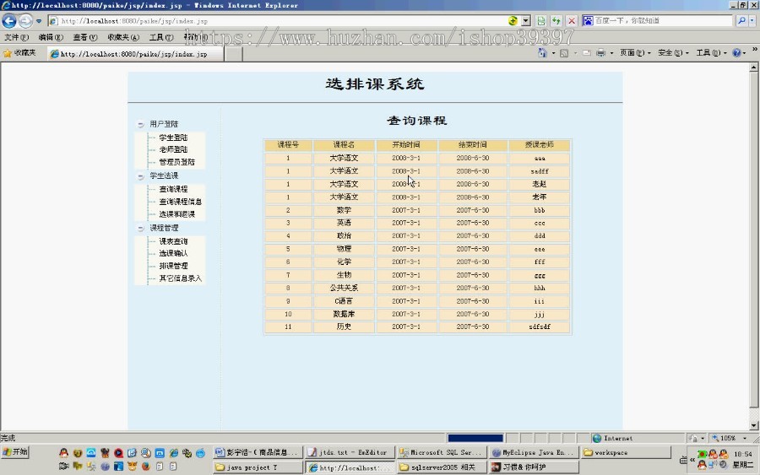This screenshot has width=760, height=475.
Task: Open the workspace folder taskbar button
Action: pyautogui.click(x=625, y=452)
